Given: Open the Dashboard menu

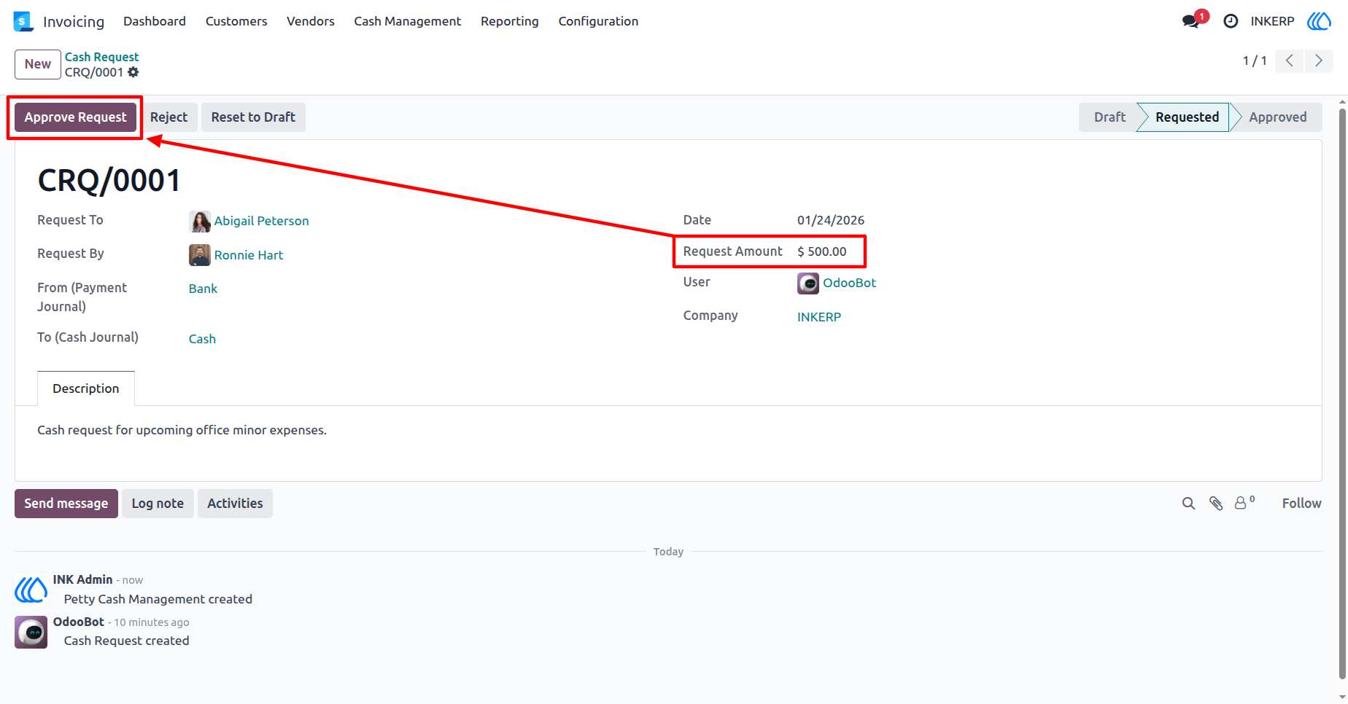Looking at the screenshot, I should click(x=155, y=21).
